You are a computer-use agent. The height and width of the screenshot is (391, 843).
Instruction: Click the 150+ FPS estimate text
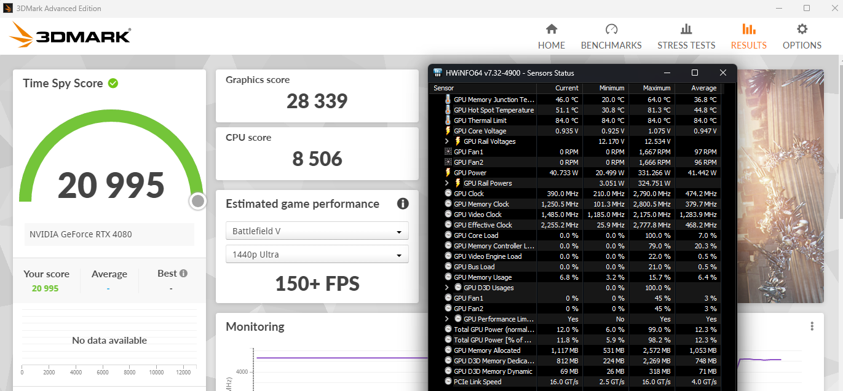pyautogui.click(x=317, y=283)
